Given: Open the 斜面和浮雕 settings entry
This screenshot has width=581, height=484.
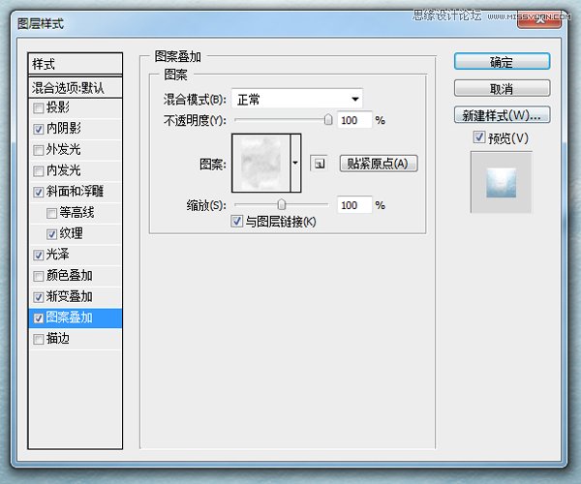Looking at the screenshot, I should 76,192.
